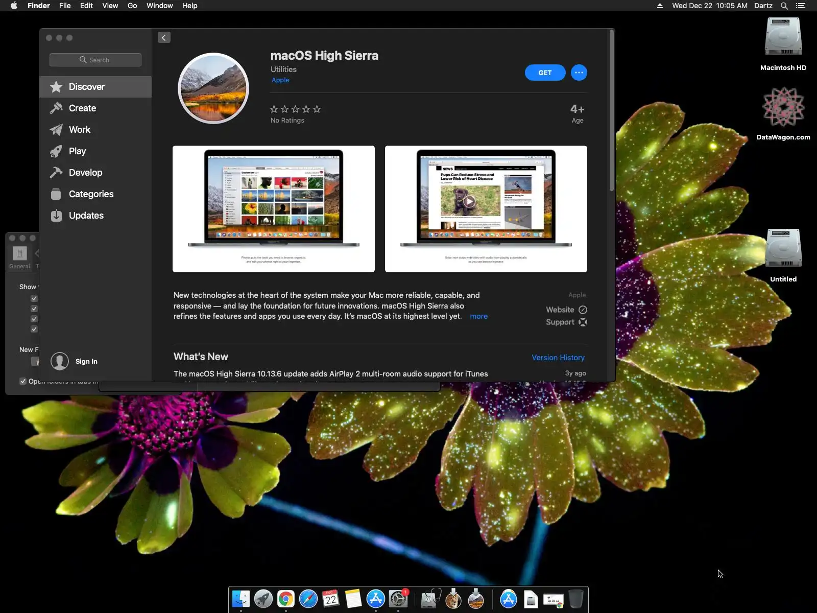The width and height of the screenshot is (817, 613).
Task: Open the Categories section icon
Action: click(56, 194)
